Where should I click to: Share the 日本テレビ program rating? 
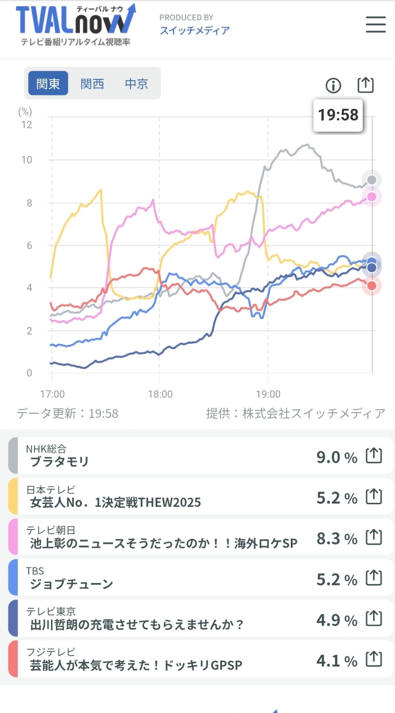tap(373, 497)
